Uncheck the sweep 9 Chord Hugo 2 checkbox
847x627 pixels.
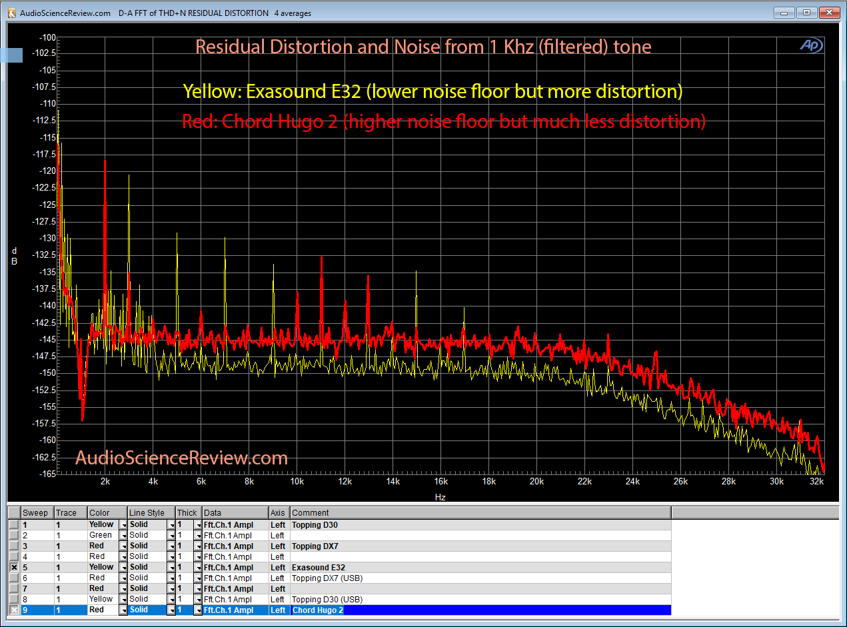[x=14, y=610]
